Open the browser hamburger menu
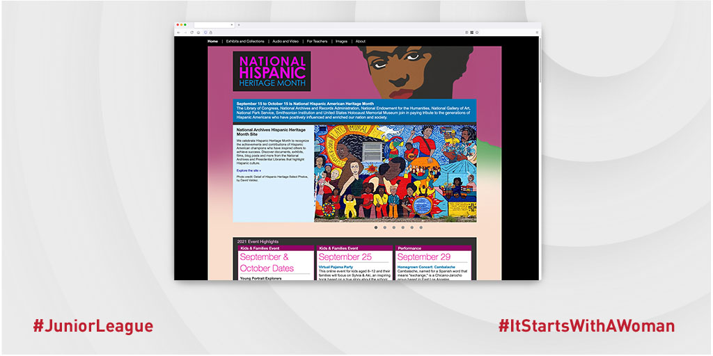713x356 pixels. [x=537, y=32]
